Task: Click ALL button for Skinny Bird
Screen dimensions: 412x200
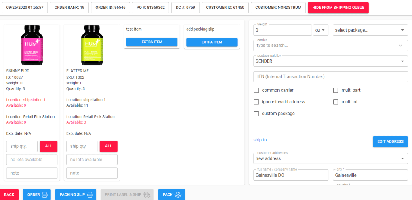Action: 48,146
